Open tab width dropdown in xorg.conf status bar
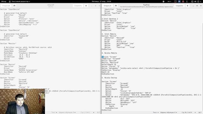Screen dimensions: 203x114 (x=67, y=112)
